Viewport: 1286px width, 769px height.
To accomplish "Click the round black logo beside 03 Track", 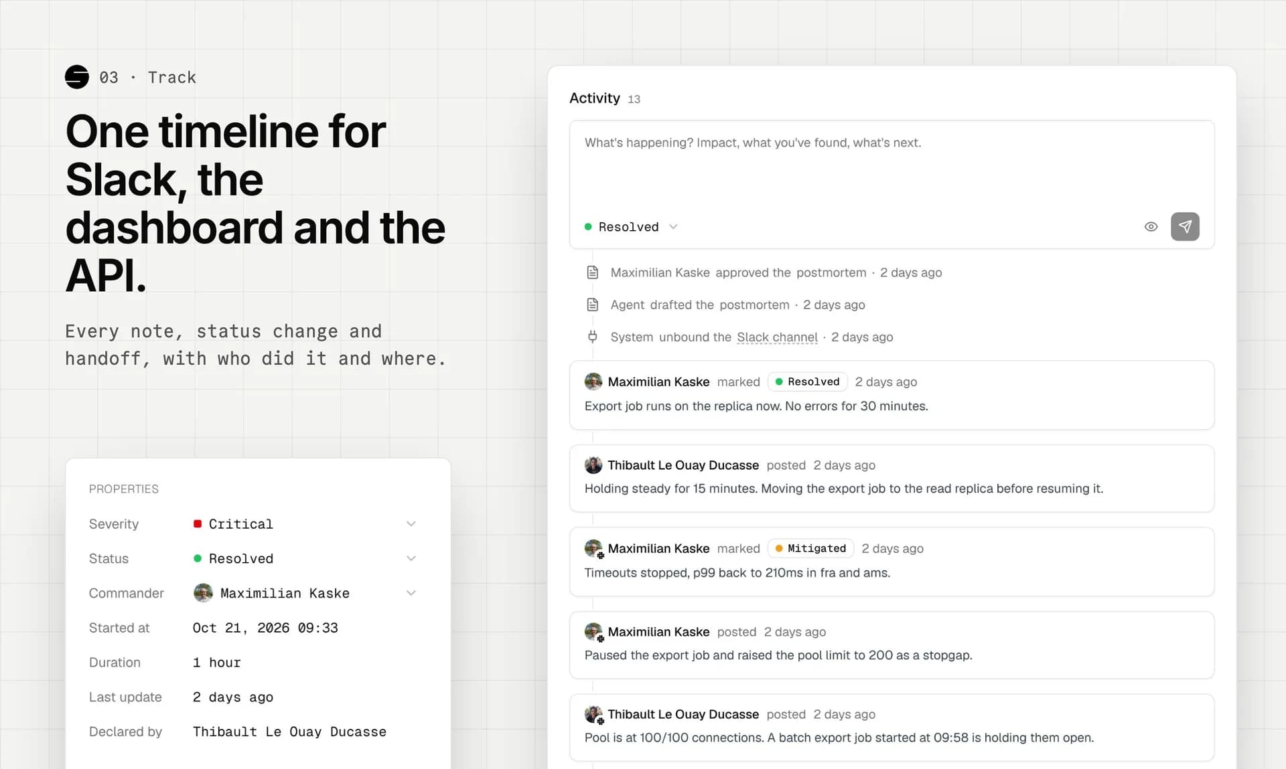I will click(x=77, y=77).
